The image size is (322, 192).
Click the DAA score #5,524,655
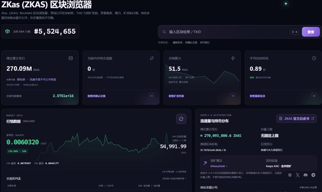(x=55, y=31)
